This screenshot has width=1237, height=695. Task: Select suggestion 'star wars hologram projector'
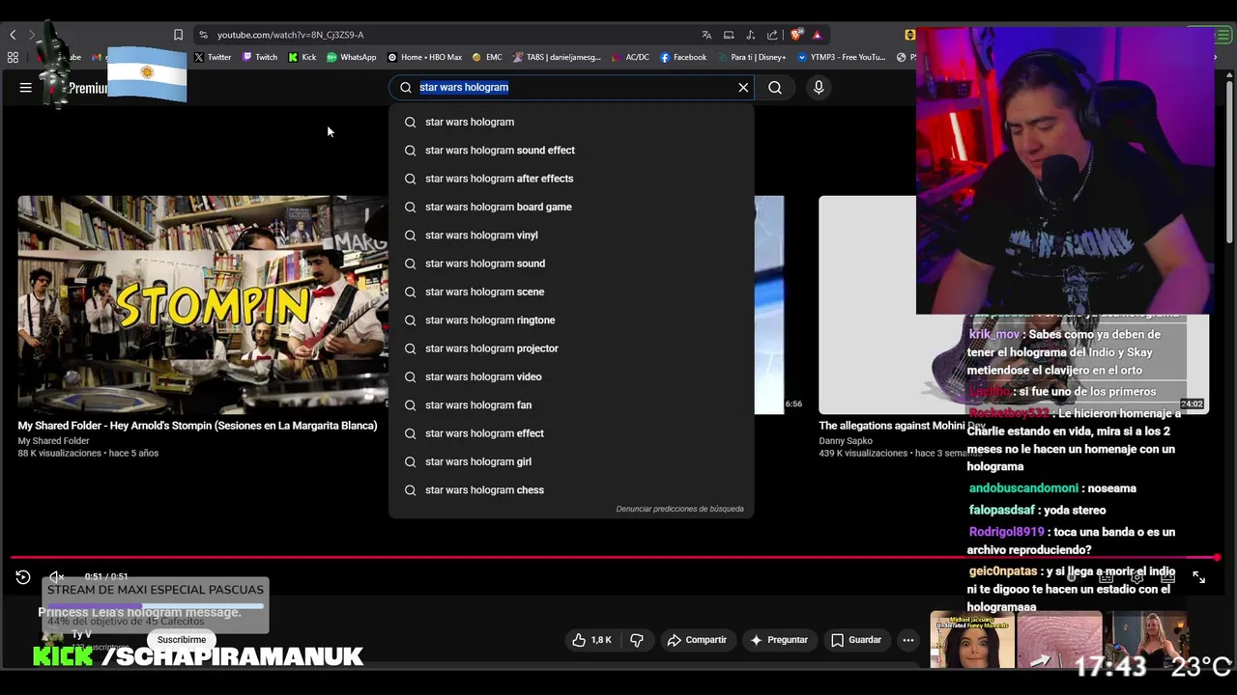tap(571, 348)
